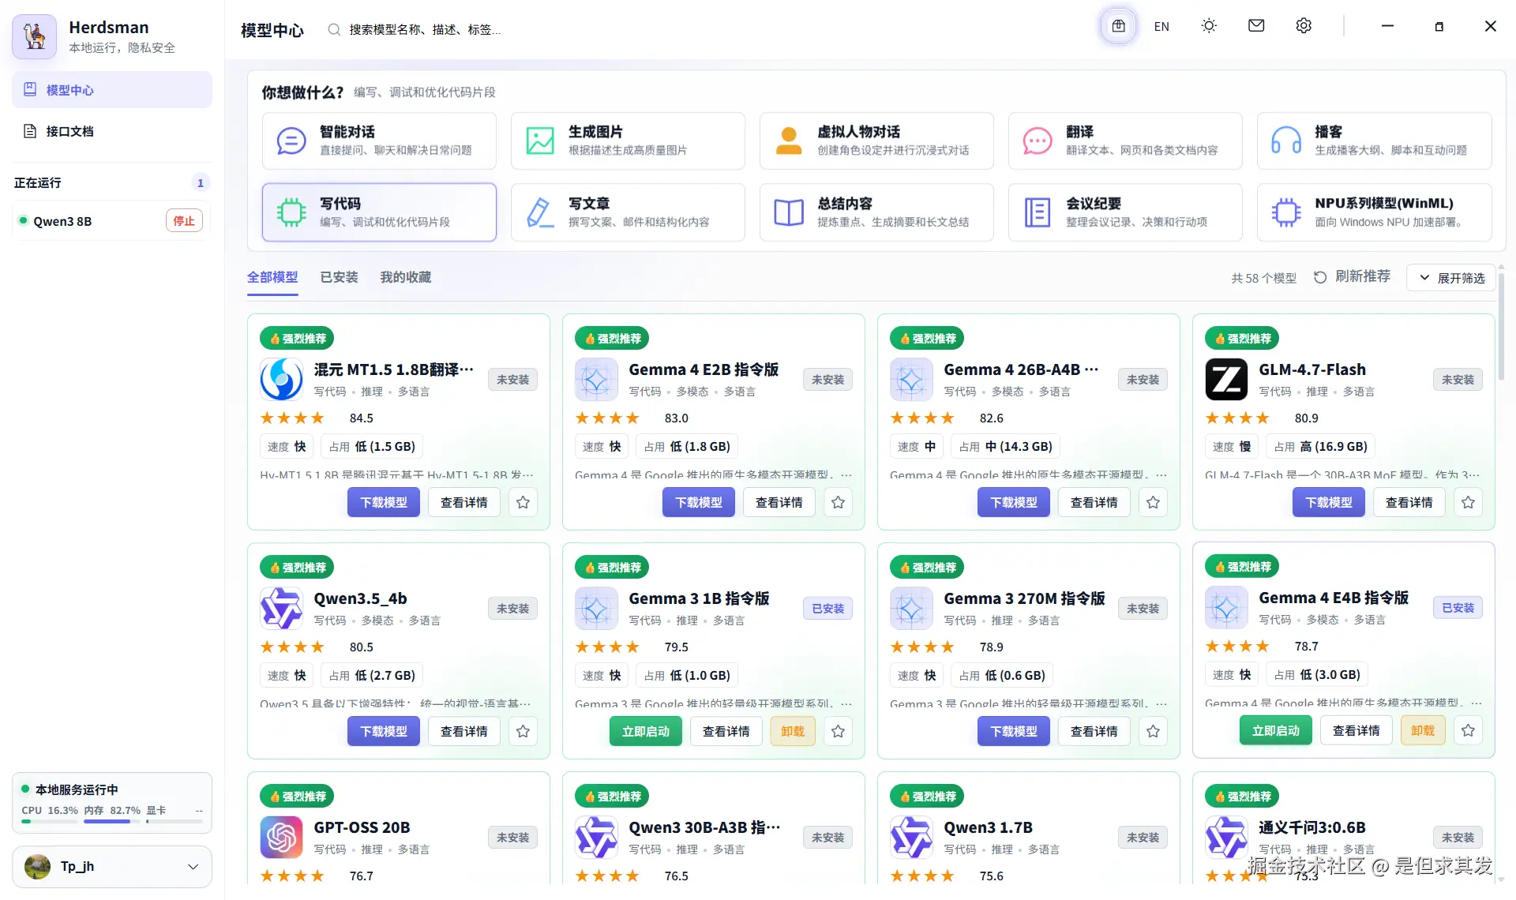Click 刷新推荐 to refresh recommendations
The image size is (1516, 900).
[x=1352, y=277]
